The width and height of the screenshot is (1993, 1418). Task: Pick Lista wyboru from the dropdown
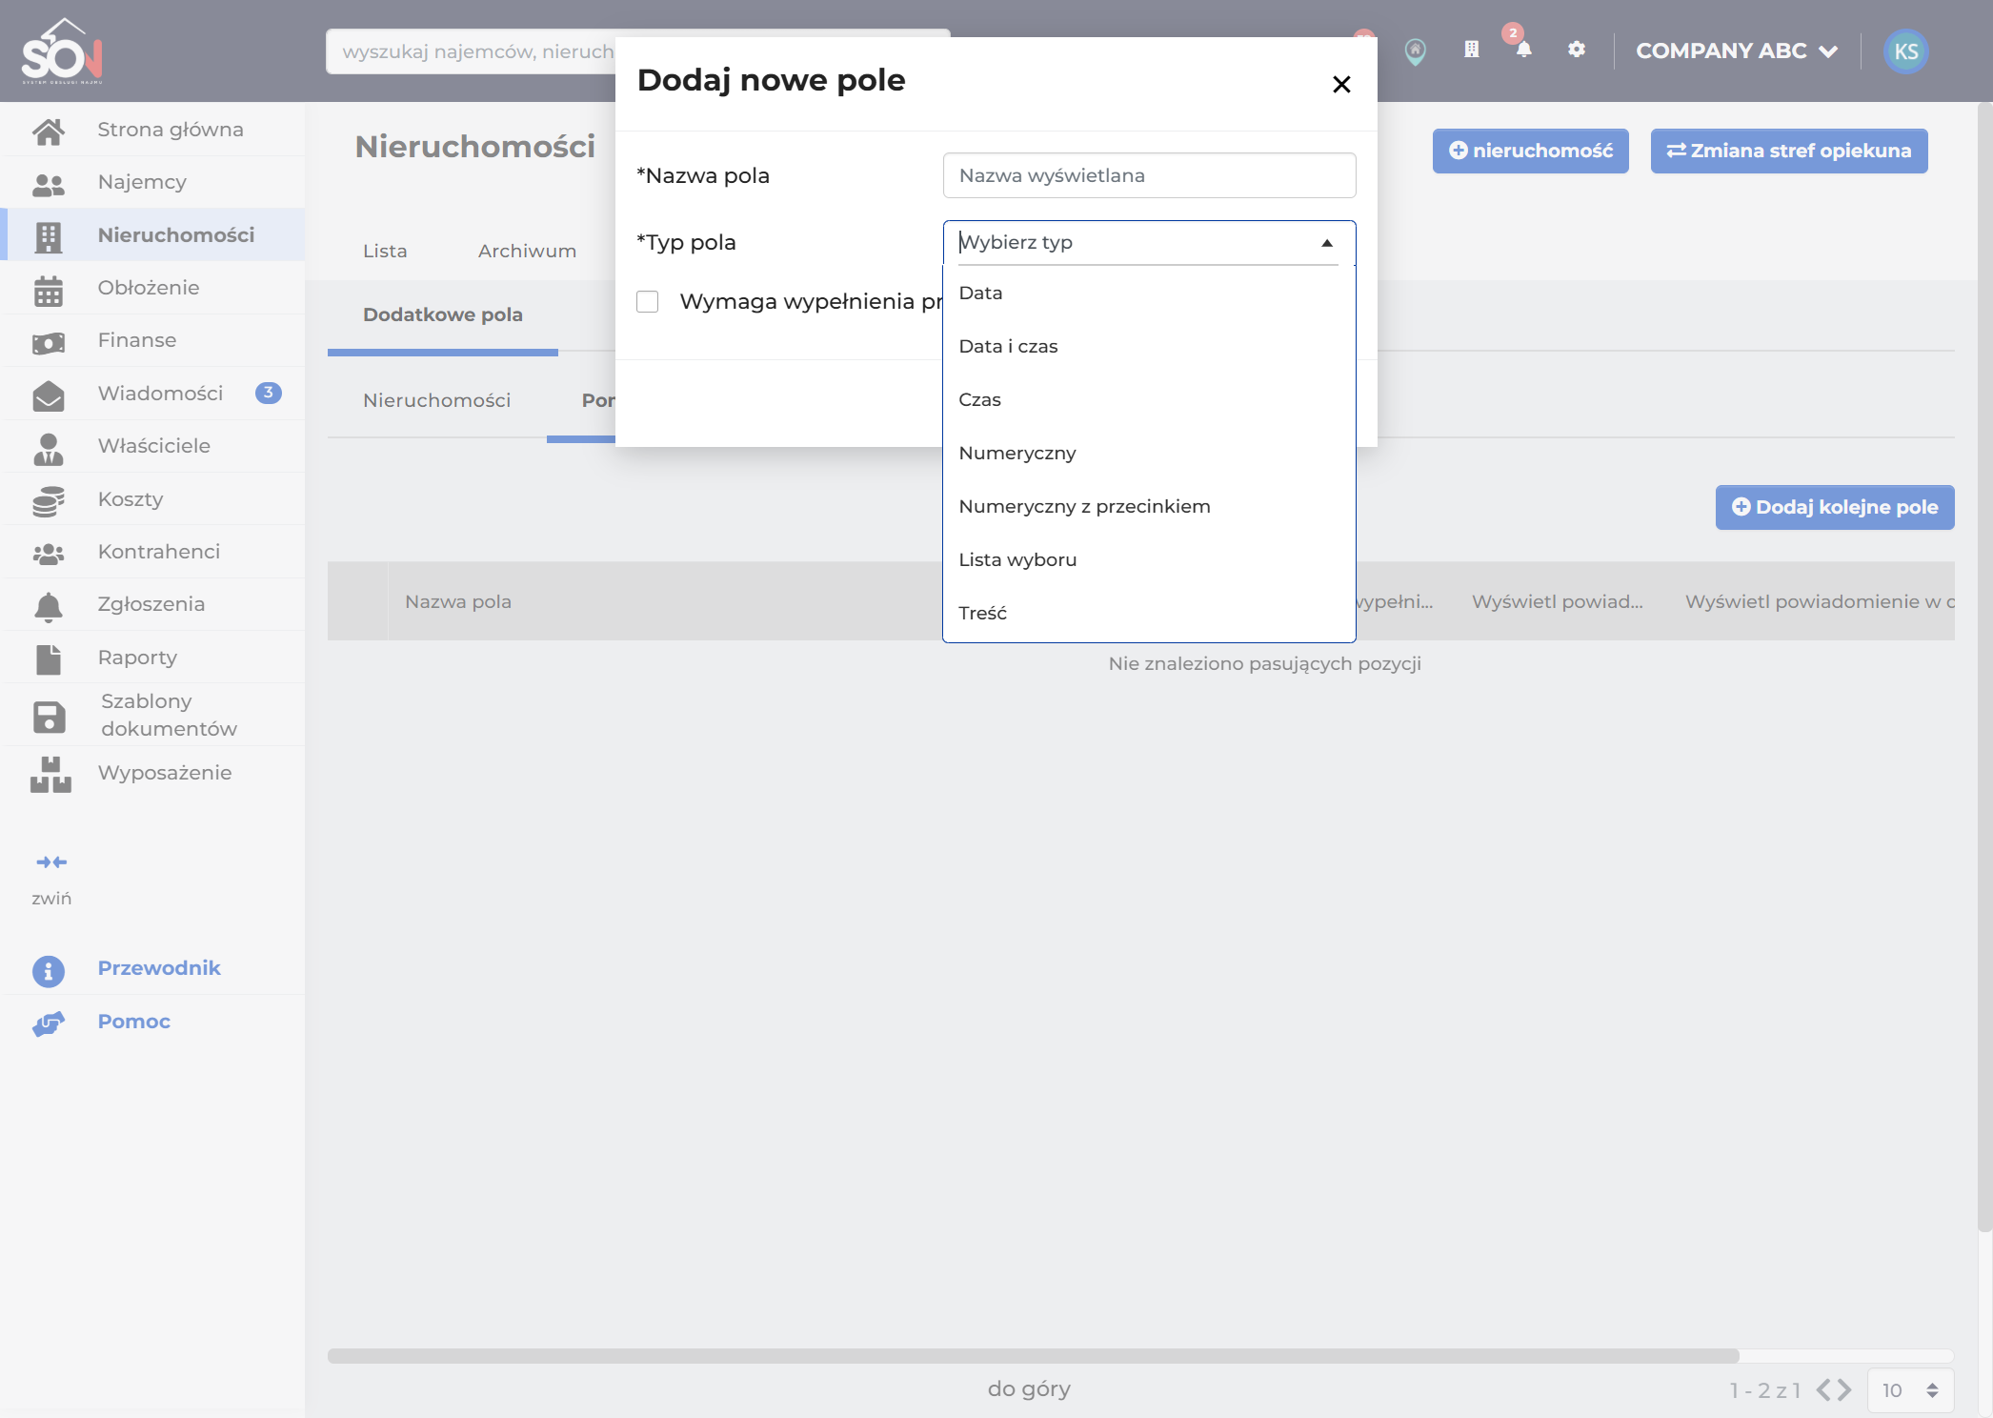[1149, 560]
